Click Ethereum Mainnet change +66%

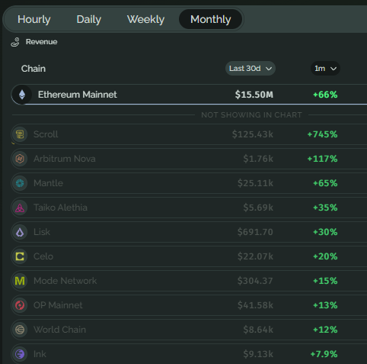(325, 95)
